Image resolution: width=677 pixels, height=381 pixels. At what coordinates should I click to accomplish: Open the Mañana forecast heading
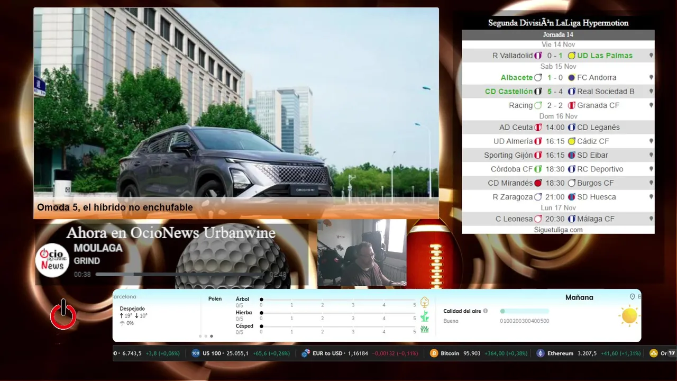pyautogui.click(x=579, y=297)
